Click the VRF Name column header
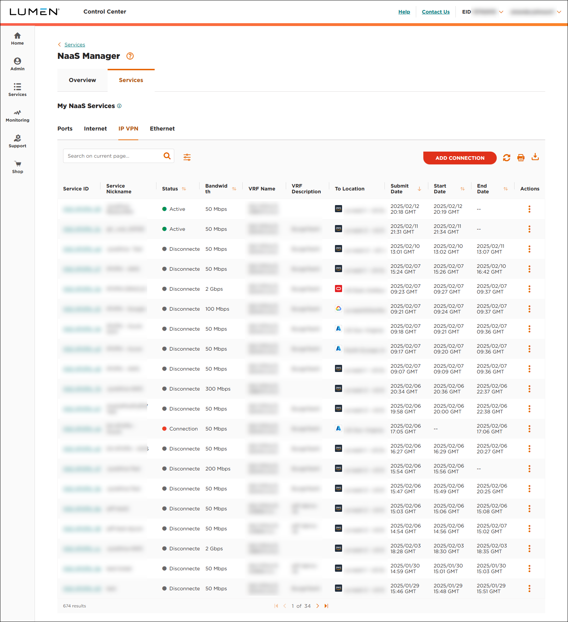This screenshot has height=622, width=568. (x=262, y=189)
